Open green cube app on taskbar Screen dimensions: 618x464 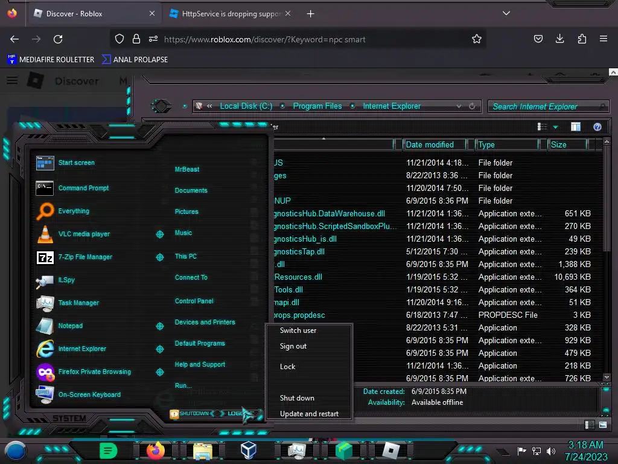pos(343,451)
